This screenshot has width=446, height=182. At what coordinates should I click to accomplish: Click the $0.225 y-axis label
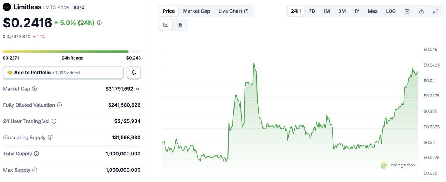pos(430,173)
